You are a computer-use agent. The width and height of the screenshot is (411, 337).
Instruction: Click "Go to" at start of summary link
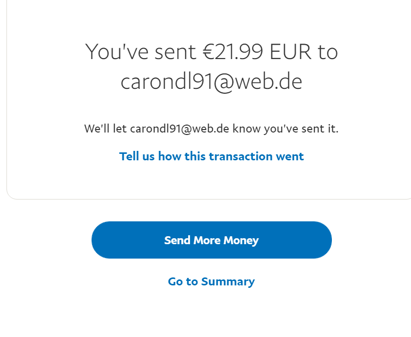click(183, 281)
